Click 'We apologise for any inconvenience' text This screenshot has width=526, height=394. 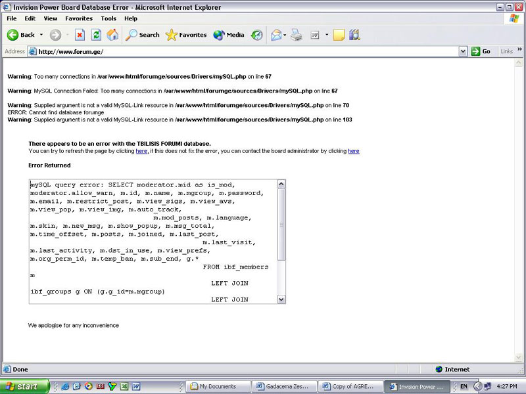[74, 325]
